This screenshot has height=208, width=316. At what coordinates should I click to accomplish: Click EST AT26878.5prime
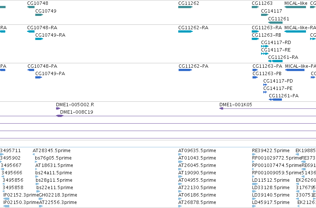197,202
